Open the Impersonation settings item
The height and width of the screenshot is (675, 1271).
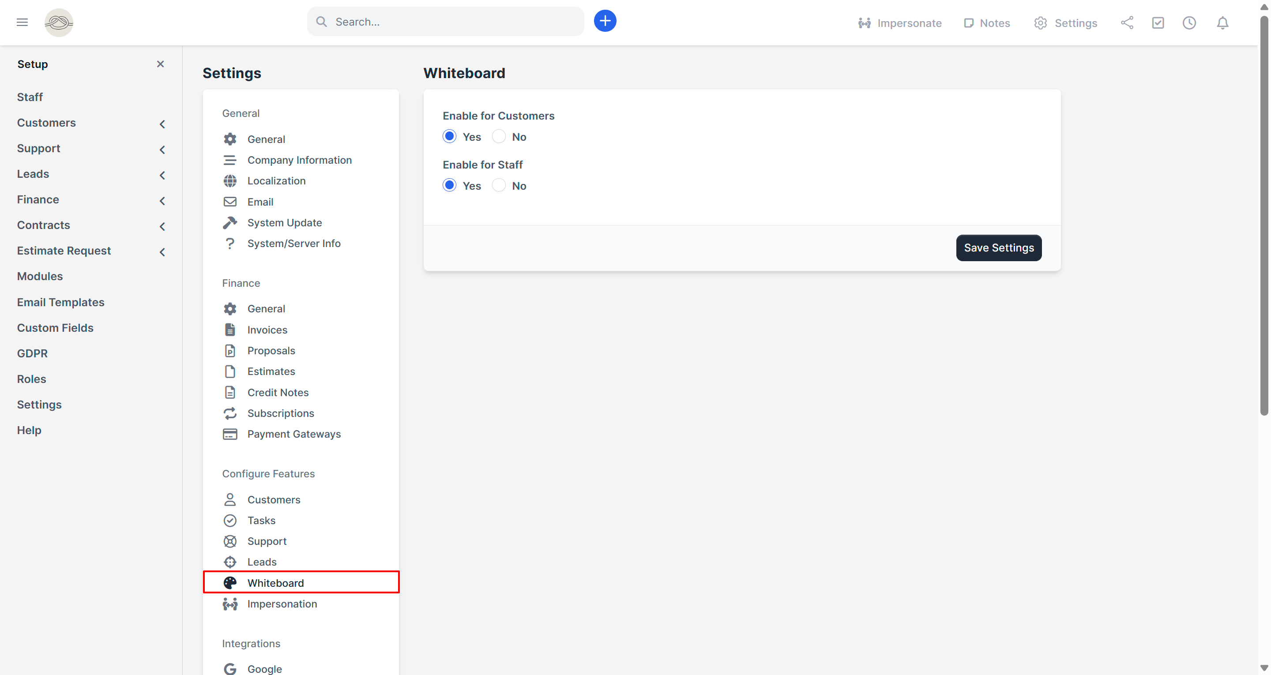click(282, 604)
